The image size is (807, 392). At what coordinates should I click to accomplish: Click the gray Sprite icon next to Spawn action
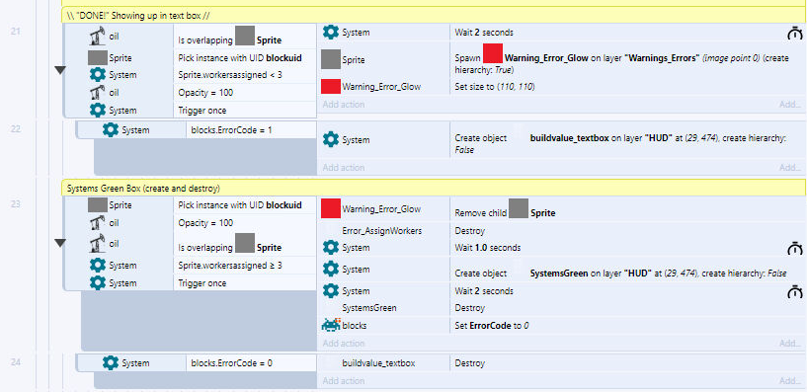(x=331, y=59)
